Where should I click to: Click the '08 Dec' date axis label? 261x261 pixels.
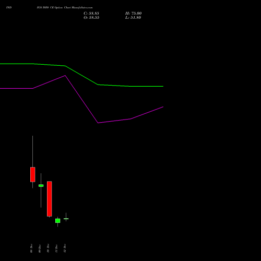31,248
